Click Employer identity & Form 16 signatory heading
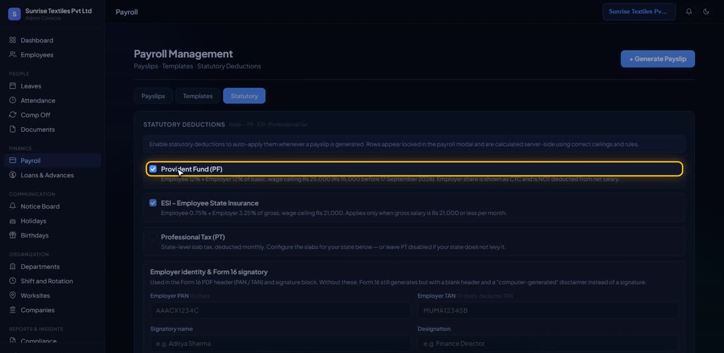The width and height of the screenshot is (724, 353). (x=209, y=272)
